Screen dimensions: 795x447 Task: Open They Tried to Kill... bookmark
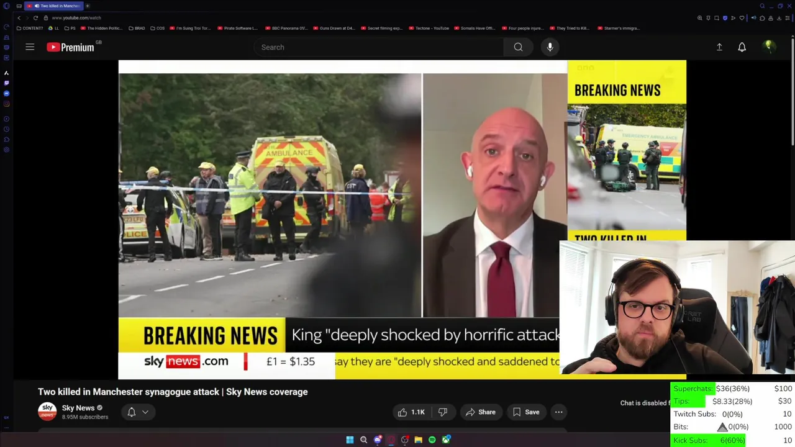pos(570,28)
